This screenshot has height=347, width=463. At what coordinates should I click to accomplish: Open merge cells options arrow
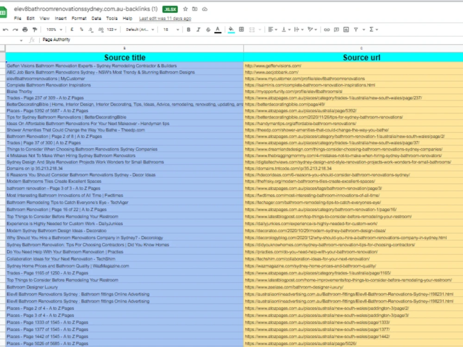(260, 30)
